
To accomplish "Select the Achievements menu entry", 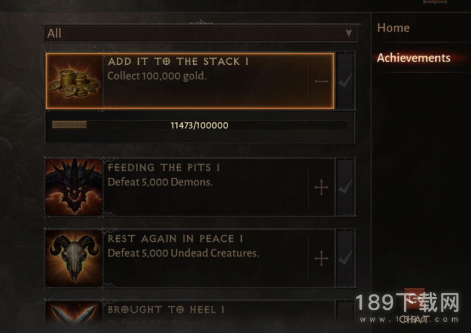I will coord(414,58).
